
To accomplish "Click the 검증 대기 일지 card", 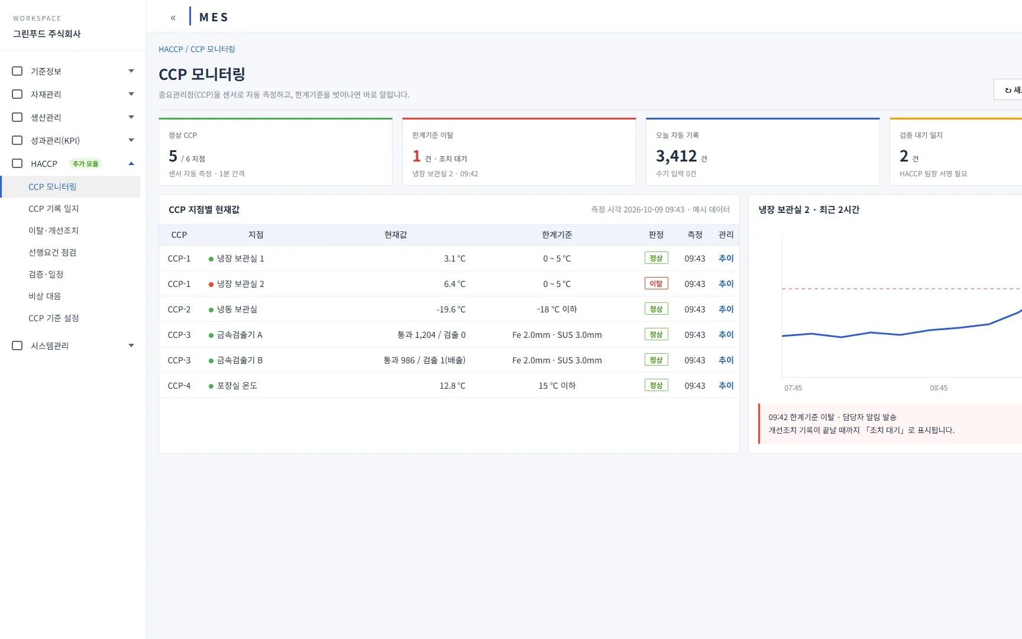I will pos(956,151).
